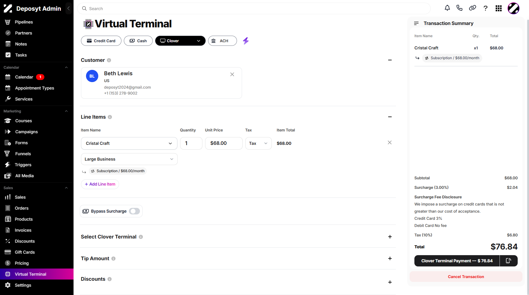Select the Cash payment tab
529x295 pixels.
[138, 41]
